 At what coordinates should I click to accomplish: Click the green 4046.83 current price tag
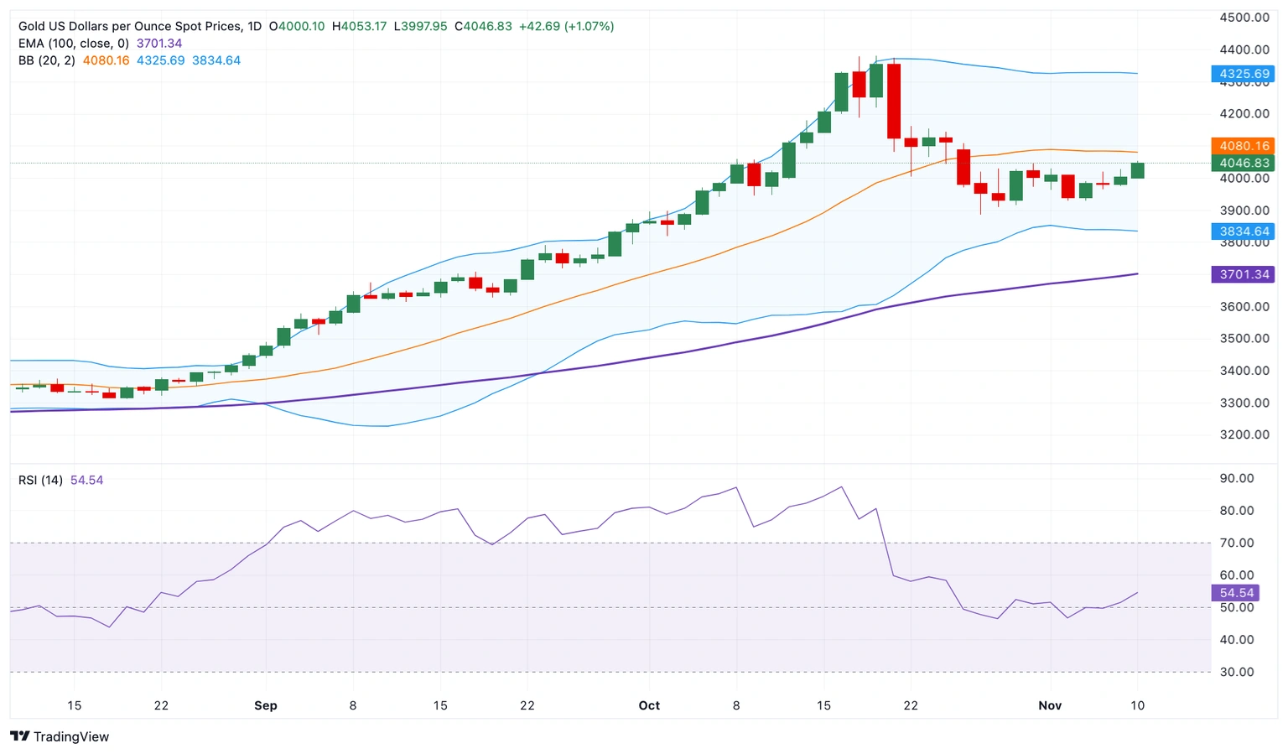click(1244, 163)
